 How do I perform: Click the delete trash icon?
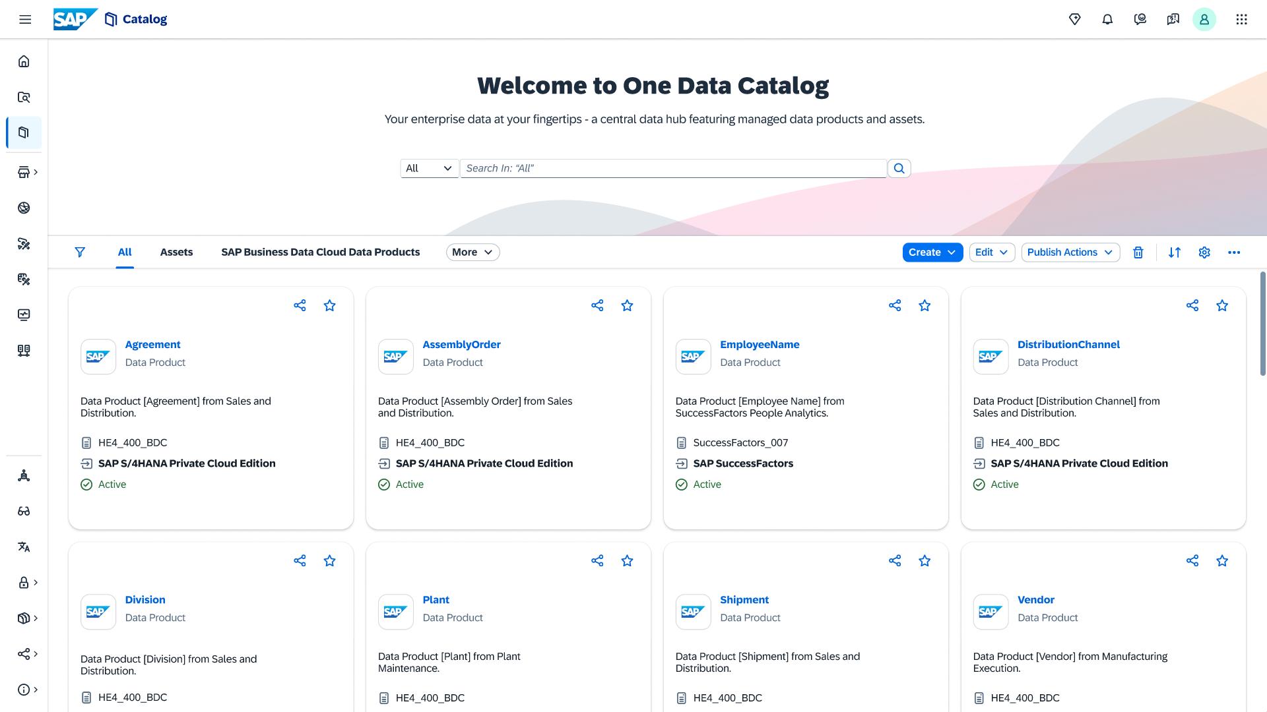tap(1138, 252)
